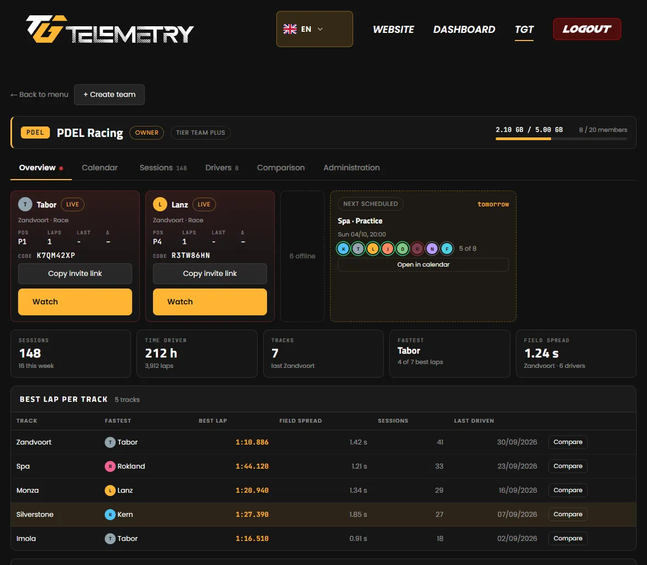Viewport: 647px width, 565px height.
Task: Copy invite link for Lanz's session
Action: (x=210, y=274)
